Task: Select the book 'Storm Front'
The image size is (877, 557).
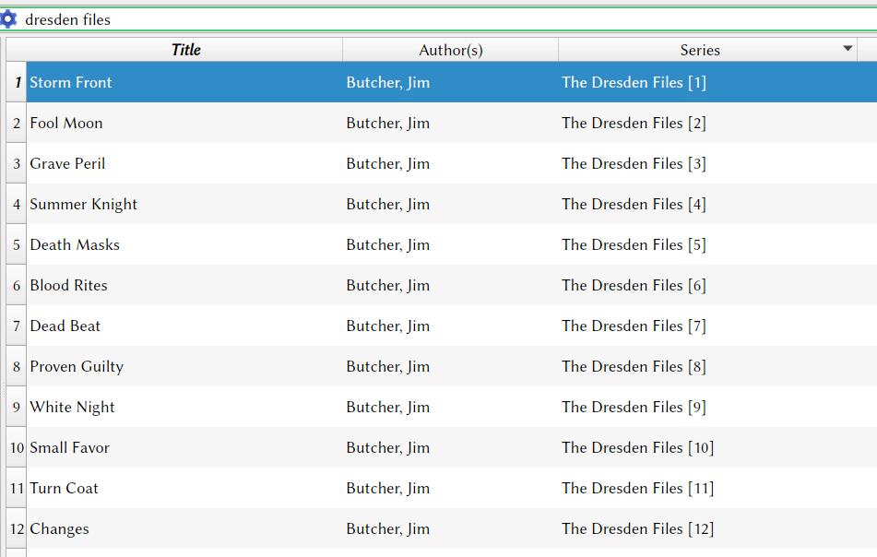Action: [70, 82]
